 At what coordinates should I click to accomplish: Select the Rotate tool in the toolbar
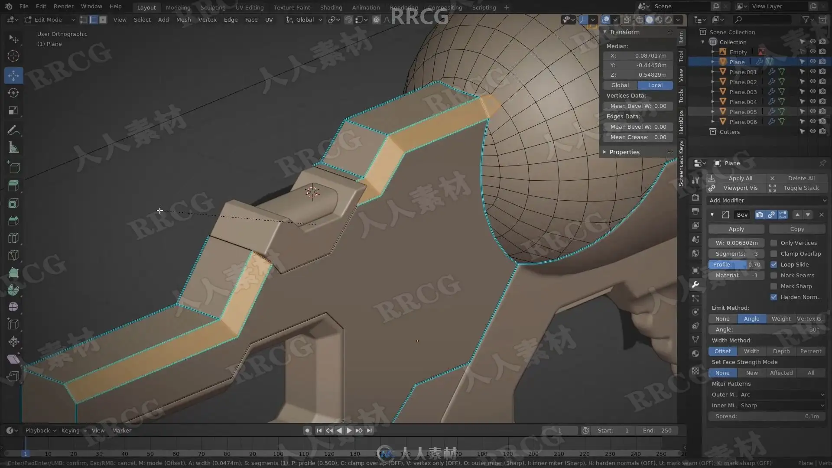(13, 93)
